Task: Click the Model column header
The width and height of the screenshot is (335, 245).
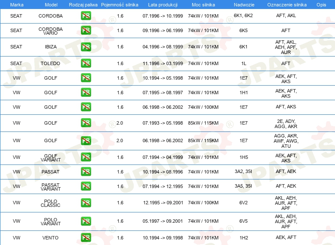Action: (51, 5)
